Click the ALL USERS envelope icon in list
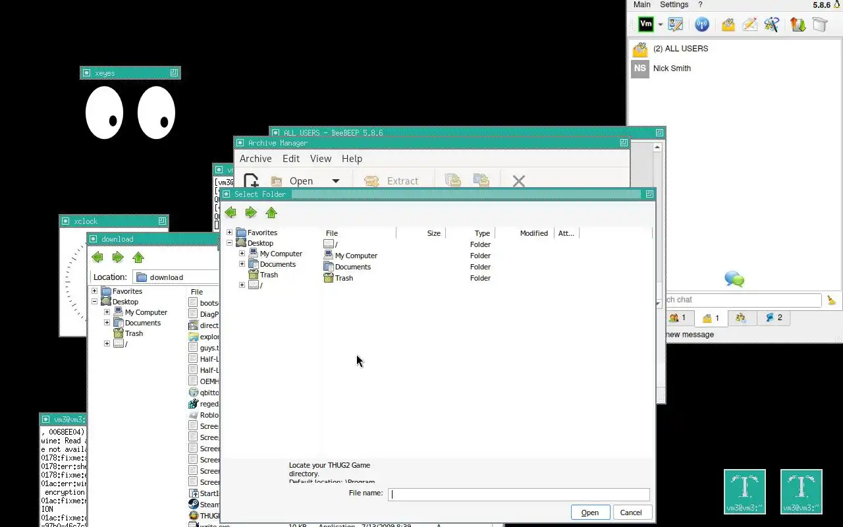This screenshot has width=843, height=527. click(640, 49)
